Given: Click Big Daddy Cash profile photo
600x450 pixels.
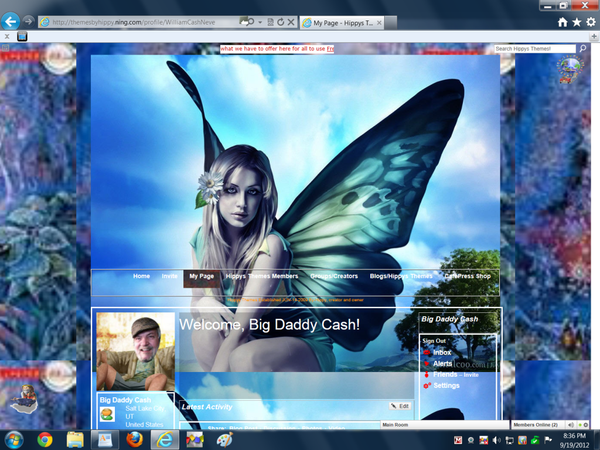Looking at the screenshot, I should (135, 352).
